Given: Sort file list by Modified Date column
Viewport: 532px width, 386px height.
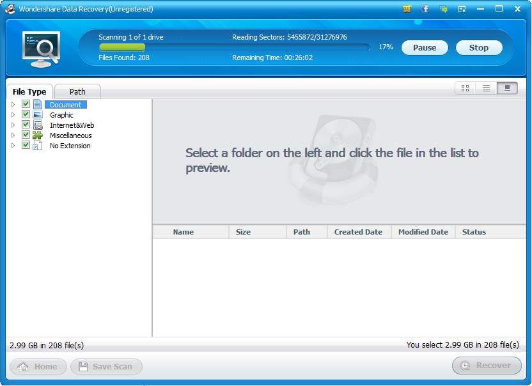Looking at the screenshot, I should coord(423,232).
